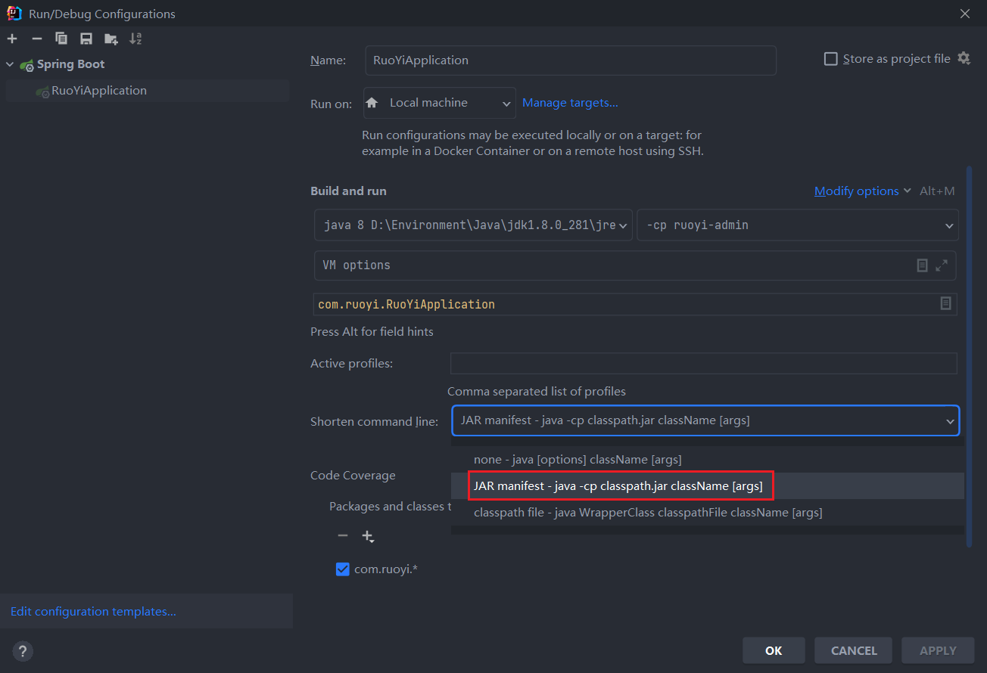The height and width of the screenshot is (673, 987).
Task: Click the OK button
Action: click(x=774, y=650)
